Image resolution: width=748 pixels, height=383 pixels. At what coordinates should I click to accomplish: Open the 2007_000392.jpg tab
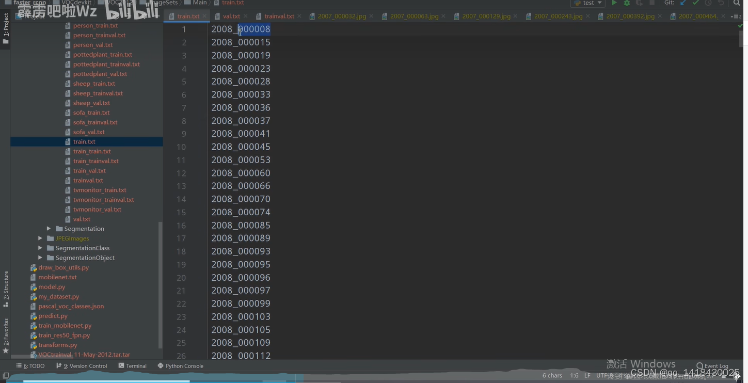630,17
